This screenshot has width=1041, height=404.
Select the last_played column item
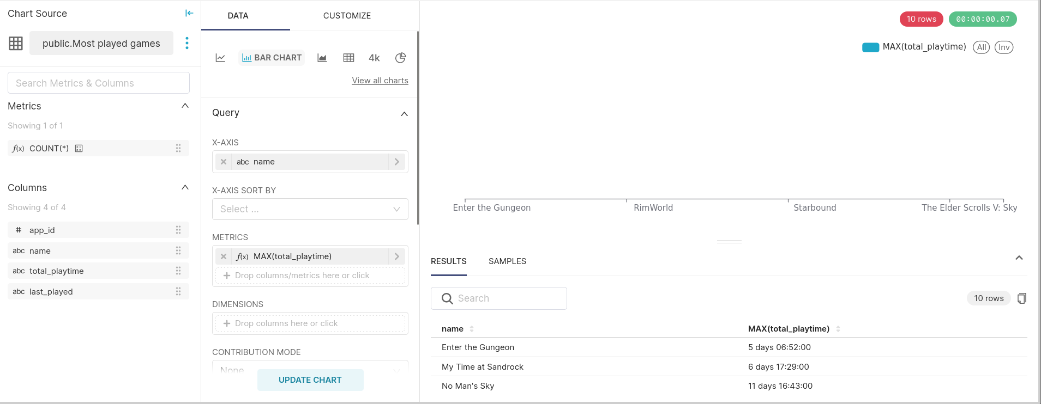[x=99, y=291]
